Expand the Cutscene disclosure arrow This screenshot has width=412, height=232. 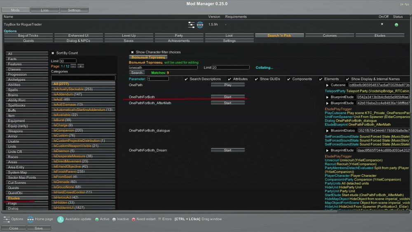328,85
